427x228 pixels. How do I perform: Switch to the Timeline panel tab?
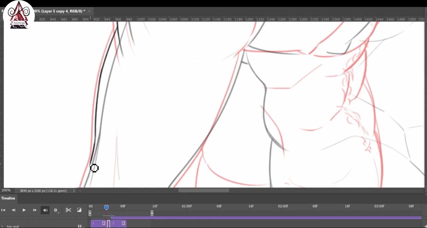click(8, 198)
